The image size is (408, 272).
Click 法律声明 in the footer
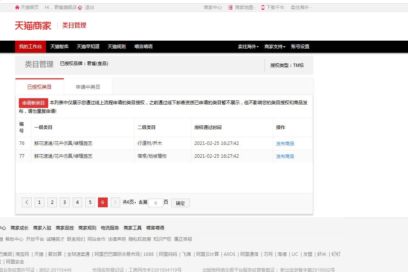coord(117,239)
